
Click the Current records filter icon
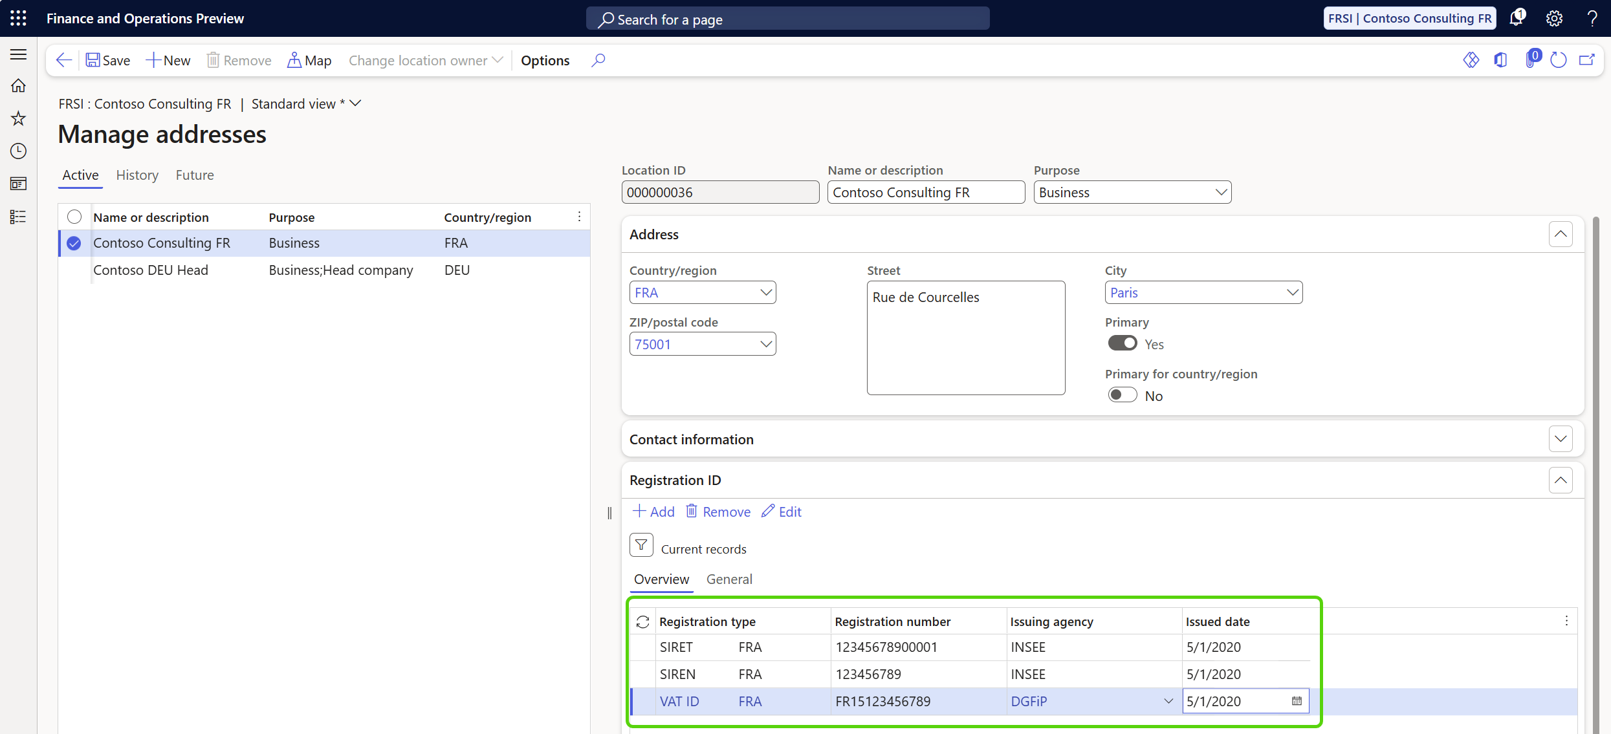pyautogui.click(x=641, y=545)
